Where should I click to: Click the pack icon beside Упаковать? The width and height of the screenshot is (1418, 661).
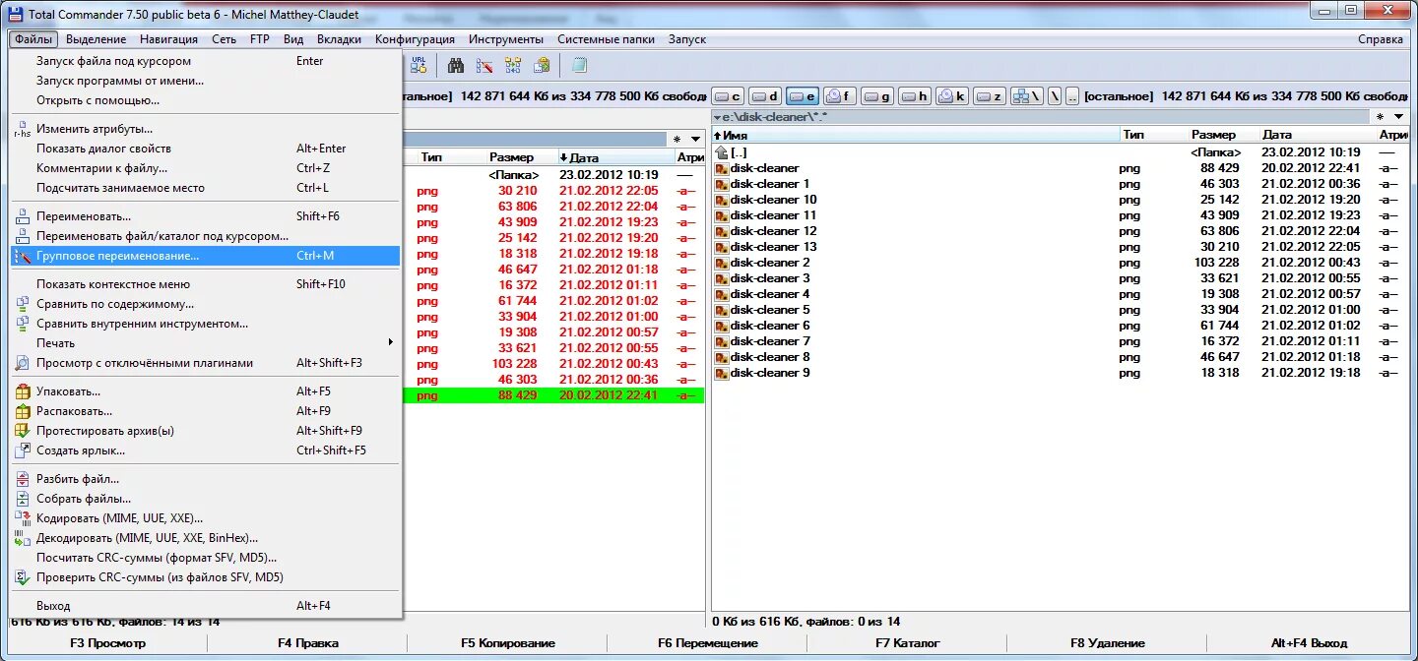[x=23, y=391]
